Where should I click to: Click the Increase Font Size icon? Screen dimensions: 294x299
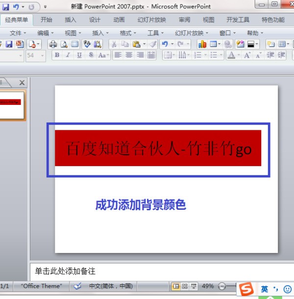pyautogui.click(x=247, y=55)
